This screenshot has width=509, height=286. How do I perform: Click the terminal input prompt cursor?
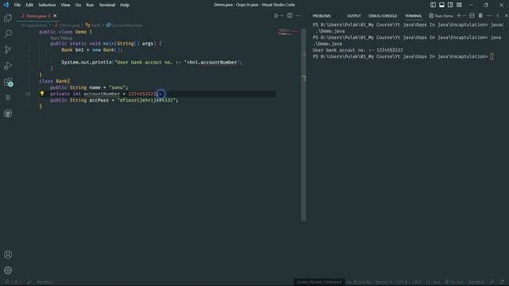click(x=492, y=56)
